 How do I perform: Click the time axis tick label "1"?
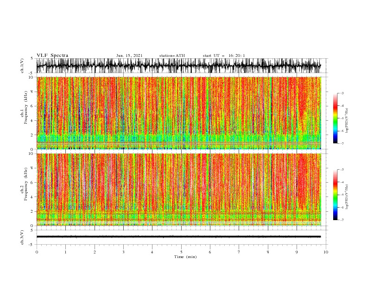(x=66, y=252)
